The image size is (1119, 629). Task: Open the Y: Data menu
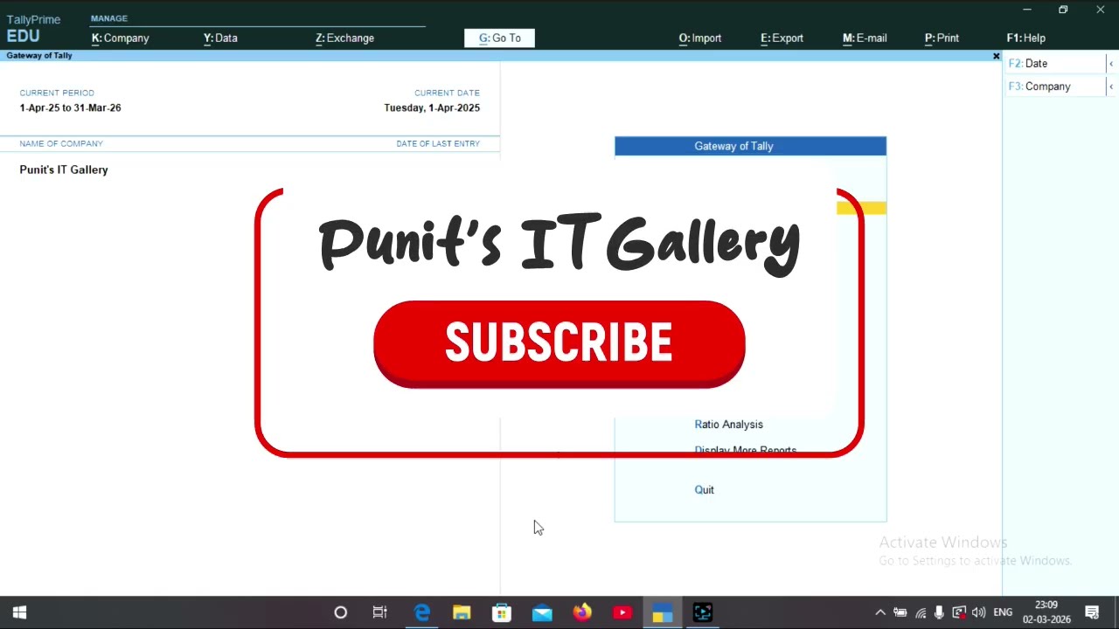(220, 38)
